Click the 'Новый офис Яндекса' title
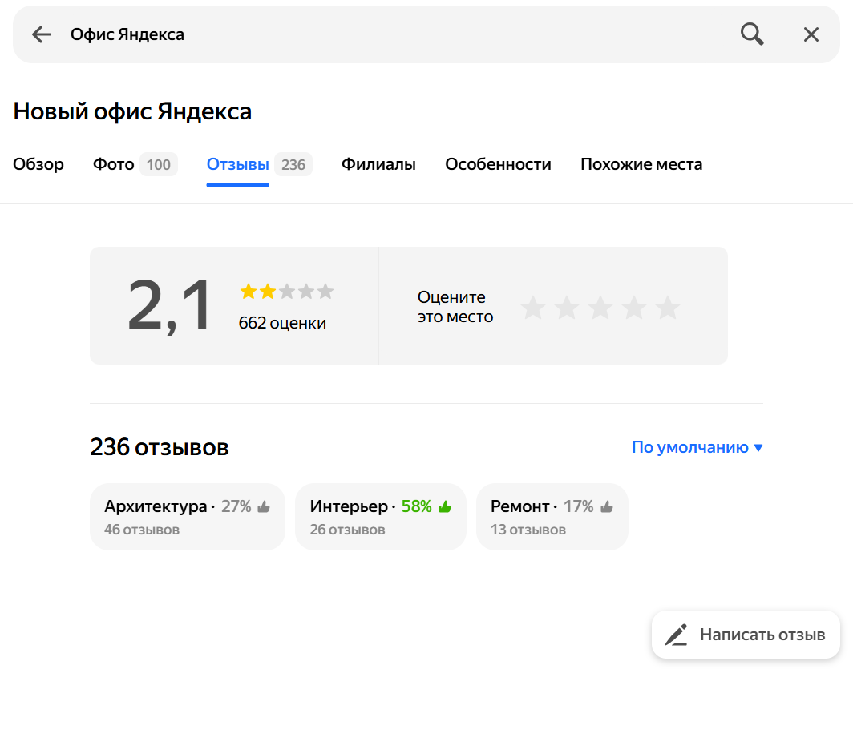The height and width of the screenshot is (754, 853). point(132,111)
